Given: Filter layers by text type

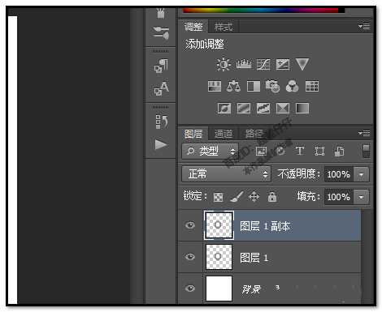Looking at the screenshot, I should point(300,151).
